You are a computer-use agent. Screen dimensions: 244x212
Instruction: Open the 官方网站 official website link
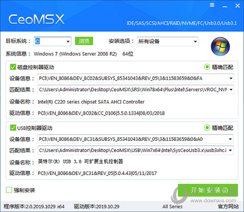228,206
